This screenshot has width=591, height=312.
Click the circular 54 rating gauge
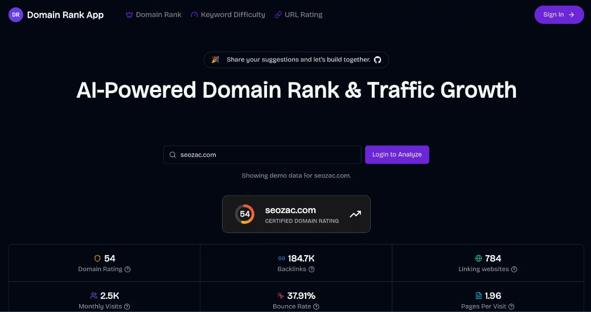click(x=245, y=214)
